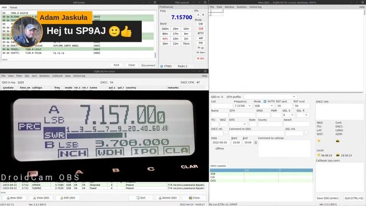The height and width of the screenshot is (206, 366).
Task: Click the Comment to callsign text area
Action: tap(284, 149)
